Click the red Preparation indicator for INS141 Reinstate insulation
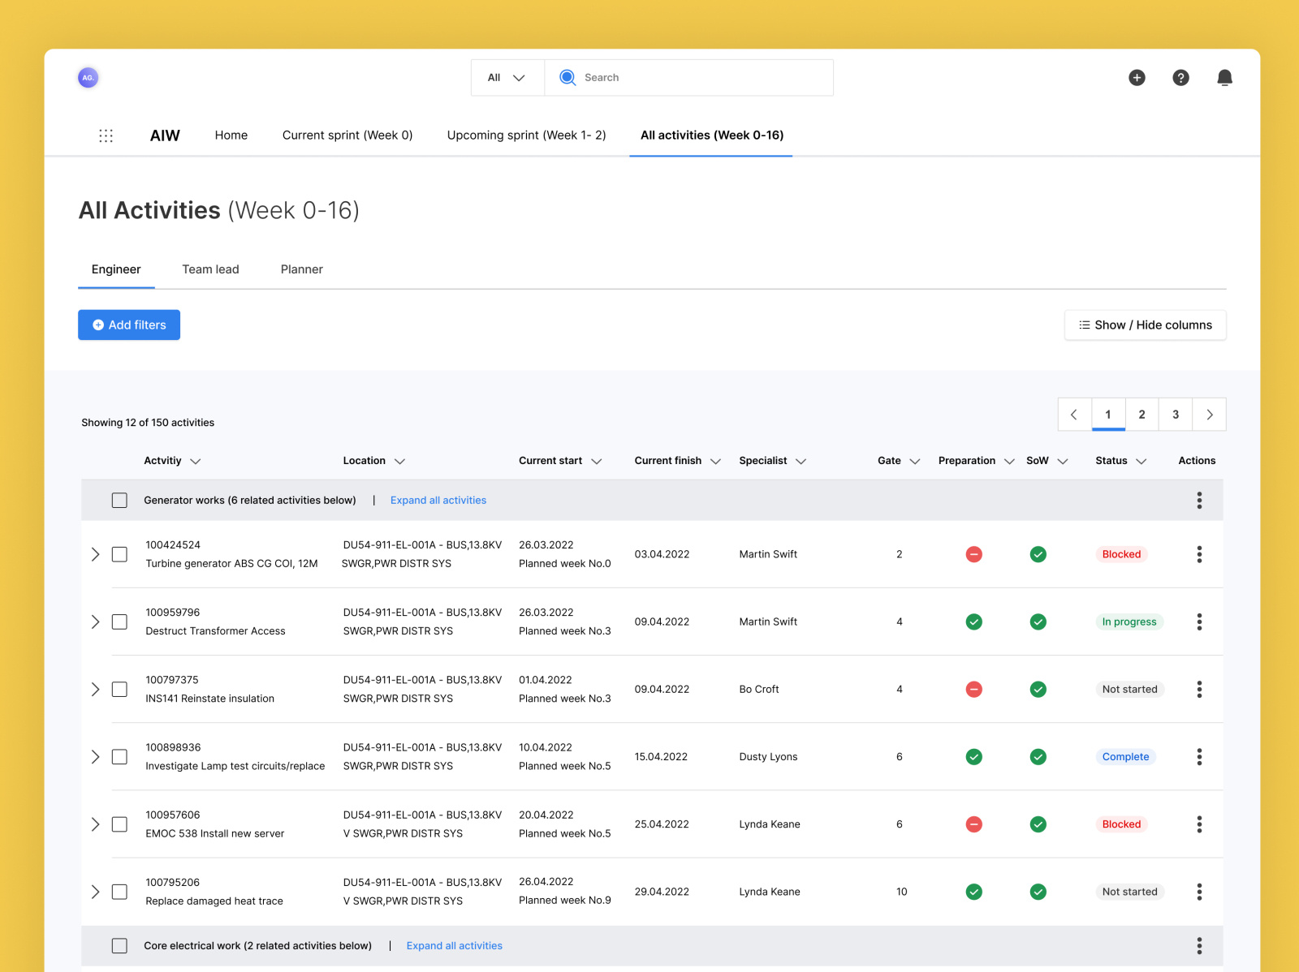Viewport: 1299px width, 972px height. point(974,689)
